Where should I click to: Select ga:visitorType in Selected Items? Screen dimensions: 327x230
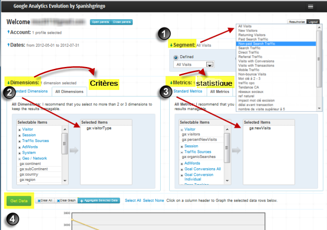(99, 128)
